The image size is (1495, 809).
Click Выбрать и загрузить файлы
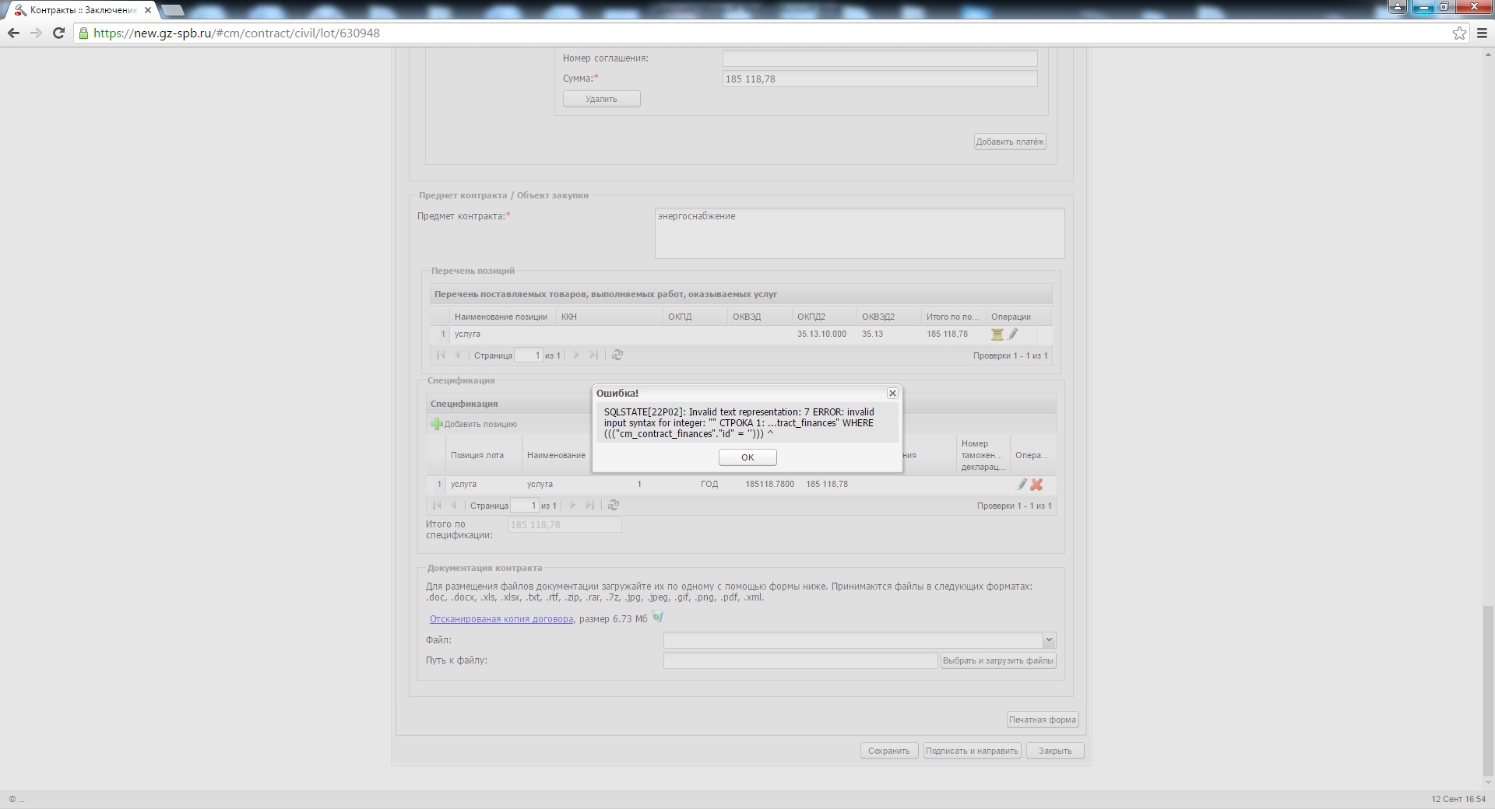point(998,660)
